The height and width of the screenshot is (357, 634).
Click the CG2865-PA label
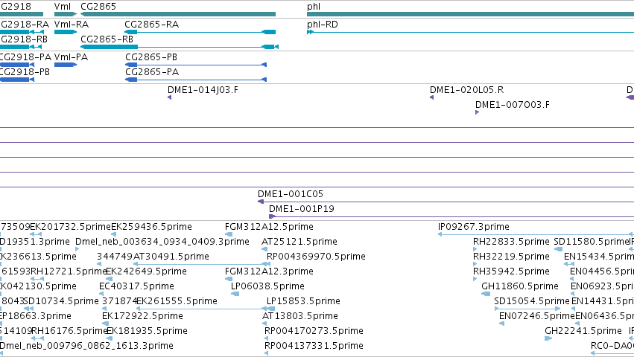152,72
